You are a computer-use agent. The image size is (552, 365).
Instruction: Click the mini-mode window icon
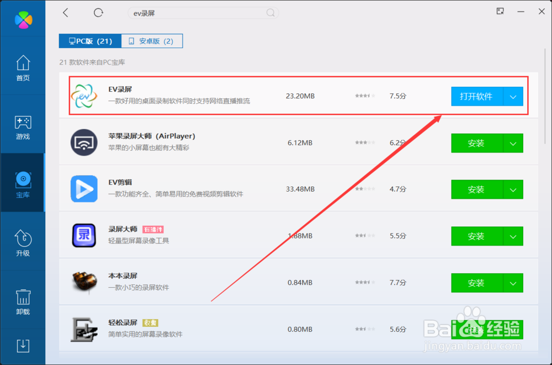(500, 11)
